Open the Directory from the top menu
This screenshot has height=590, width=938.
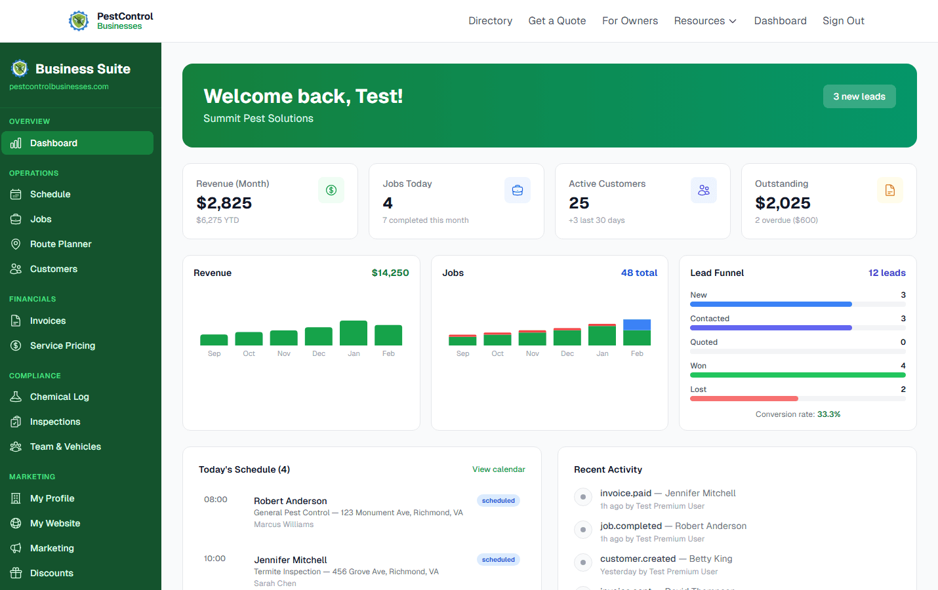click(x=490, y=20)
